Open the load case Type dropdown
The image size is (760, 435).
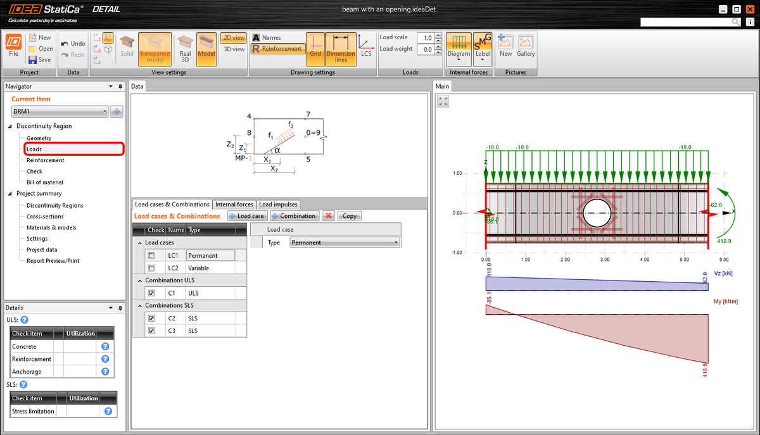coord(396,242)
